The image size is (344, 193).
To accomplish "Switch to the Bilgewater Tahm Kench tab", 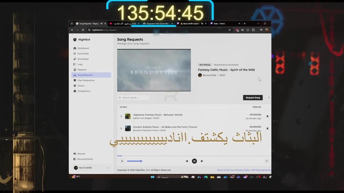I will click(x=158, y=24).
